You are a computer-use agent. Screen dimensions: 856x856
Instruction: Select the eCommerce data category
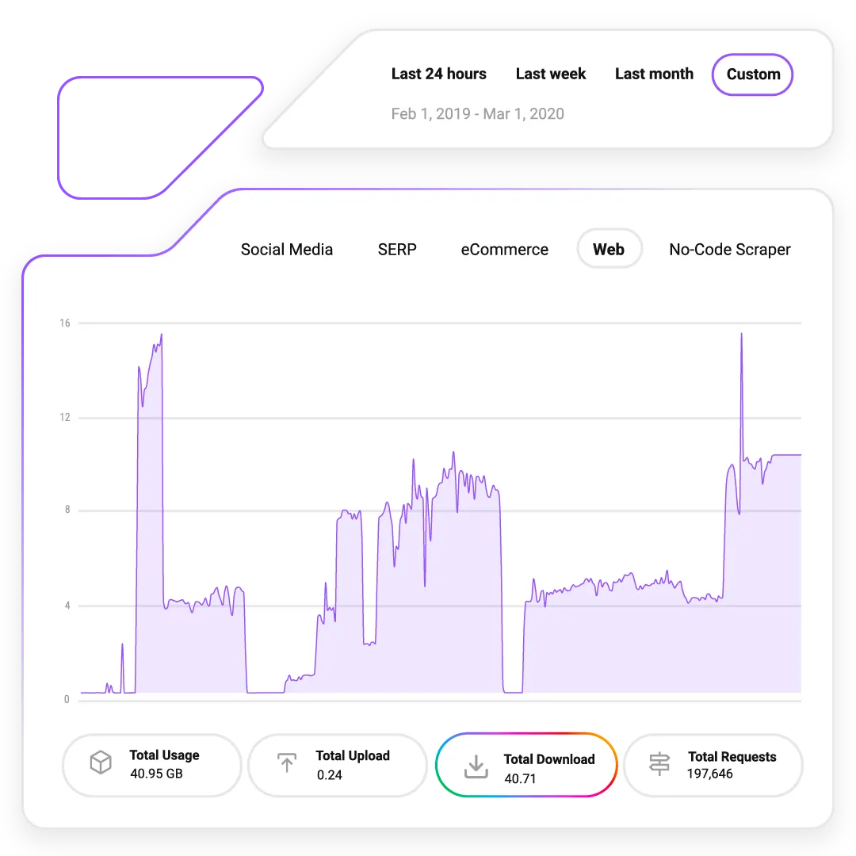click(505, 249)
